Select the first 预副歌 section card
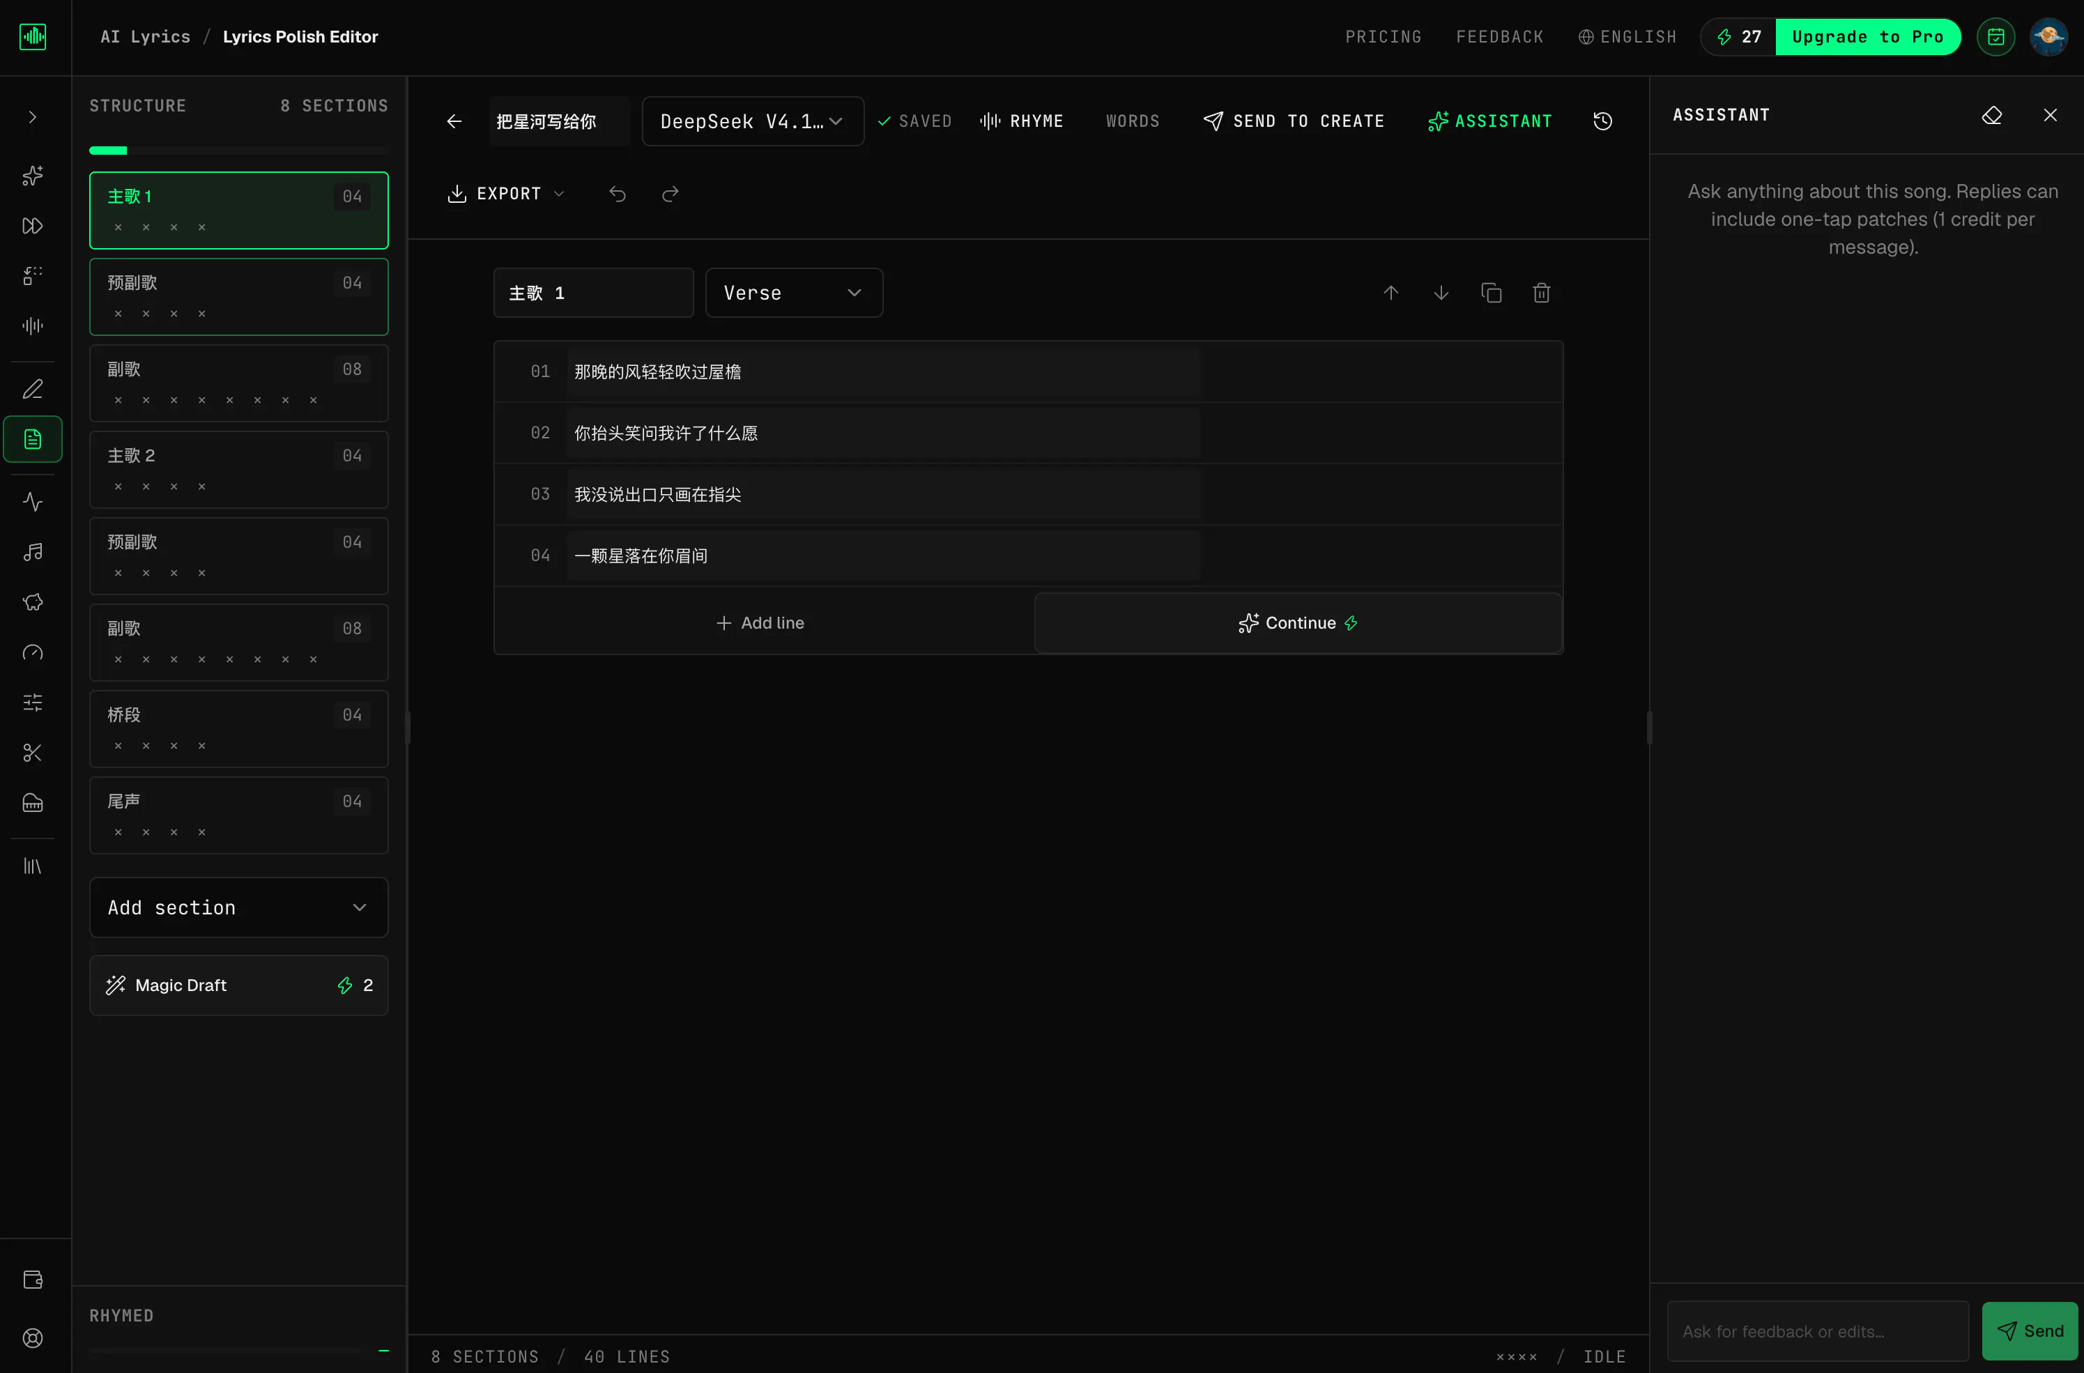Image resolution: width=2084 pixels, height=1373 pixels. coord(238,297)
